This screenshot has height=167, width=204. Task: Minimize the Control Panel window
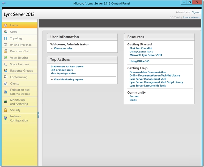[184, 3]
